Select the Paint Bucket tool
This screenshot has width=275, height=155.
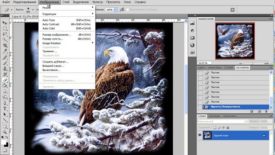pyautogui.click(x=5, y=86)
